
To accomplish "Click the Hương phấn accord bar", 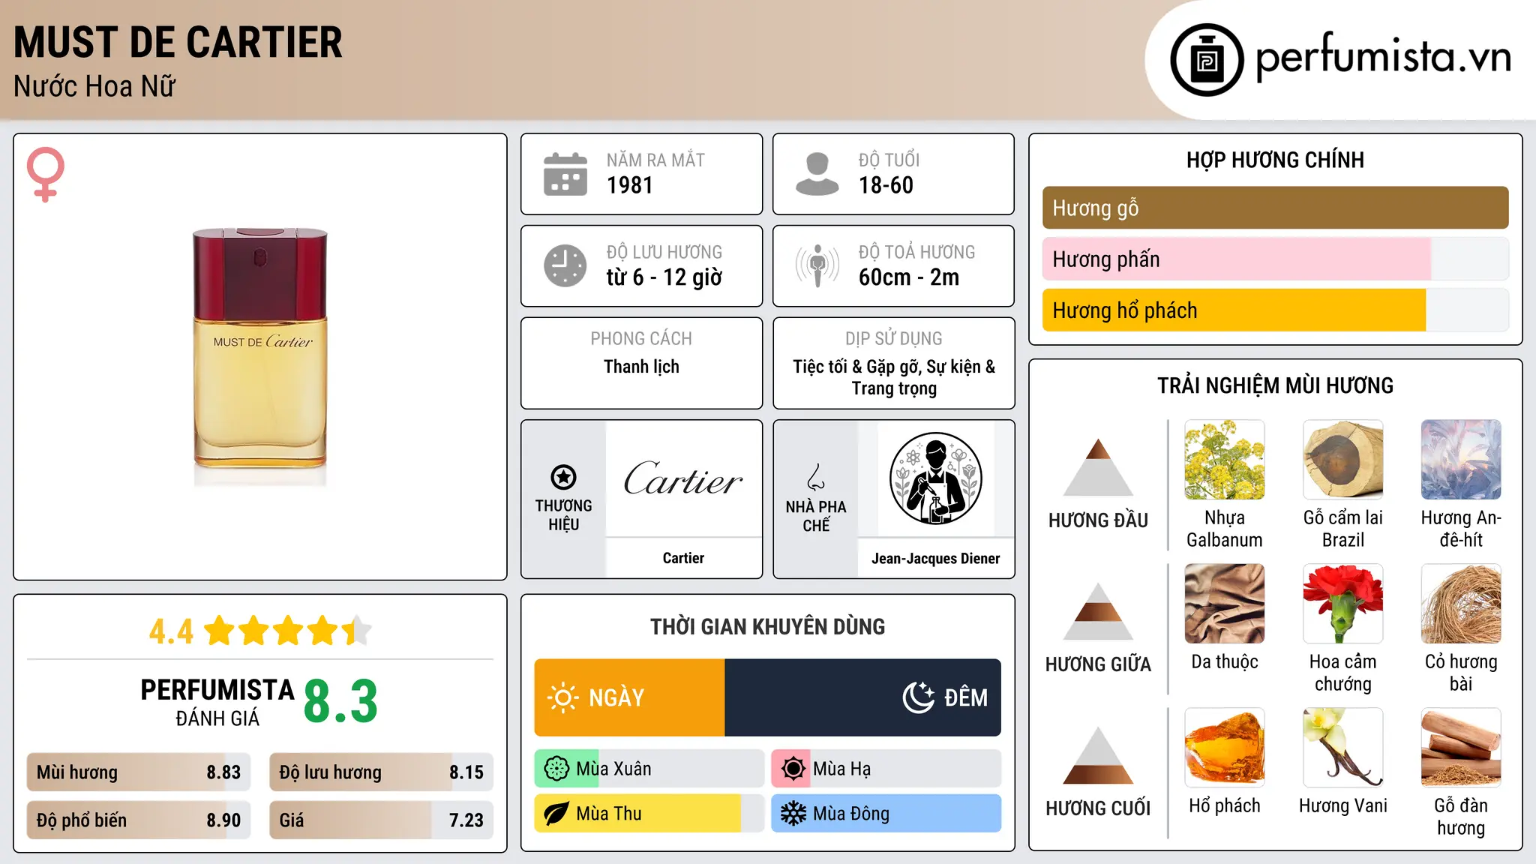I will (x=1275, y=259).
